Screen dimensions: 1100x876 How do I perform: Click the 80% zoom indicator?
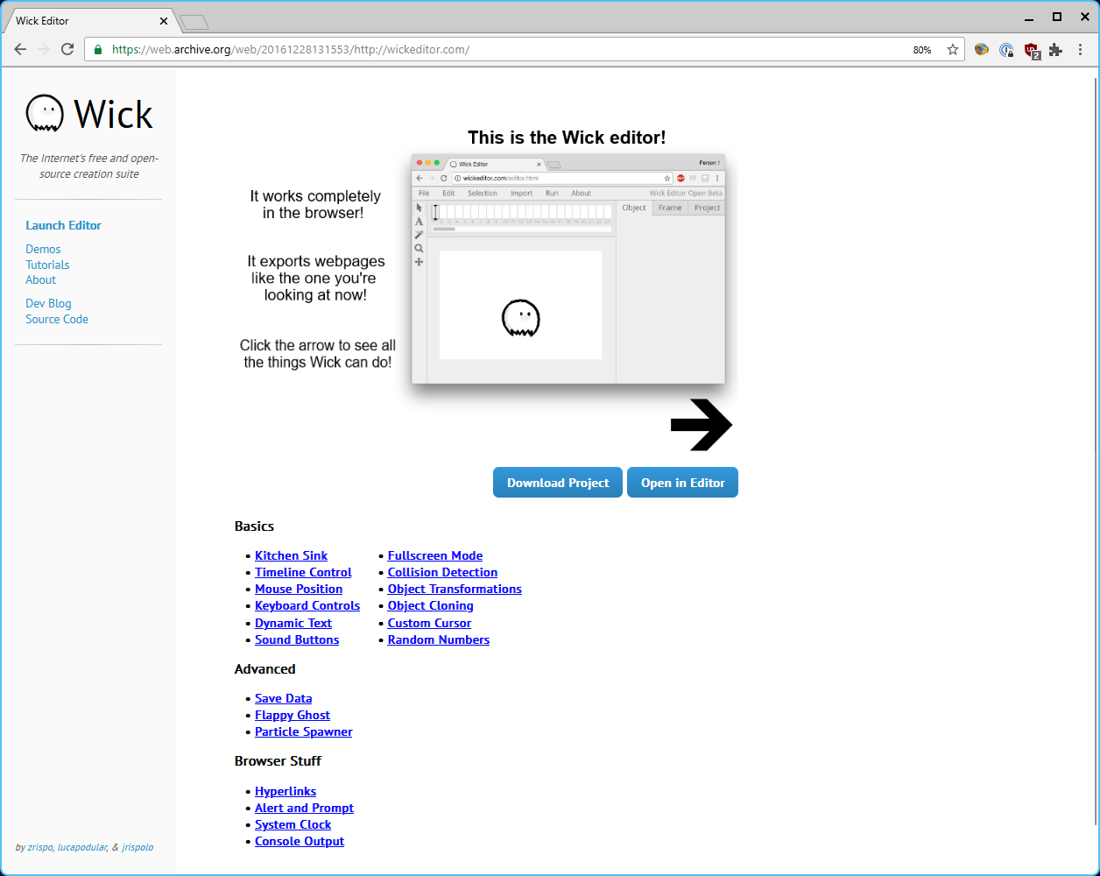pos(921,50)
